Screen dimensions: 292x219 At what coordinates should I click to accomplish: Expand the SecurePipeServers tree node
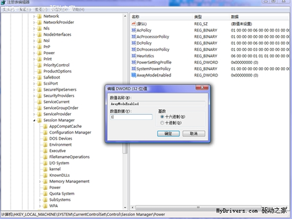click(34, 90)
